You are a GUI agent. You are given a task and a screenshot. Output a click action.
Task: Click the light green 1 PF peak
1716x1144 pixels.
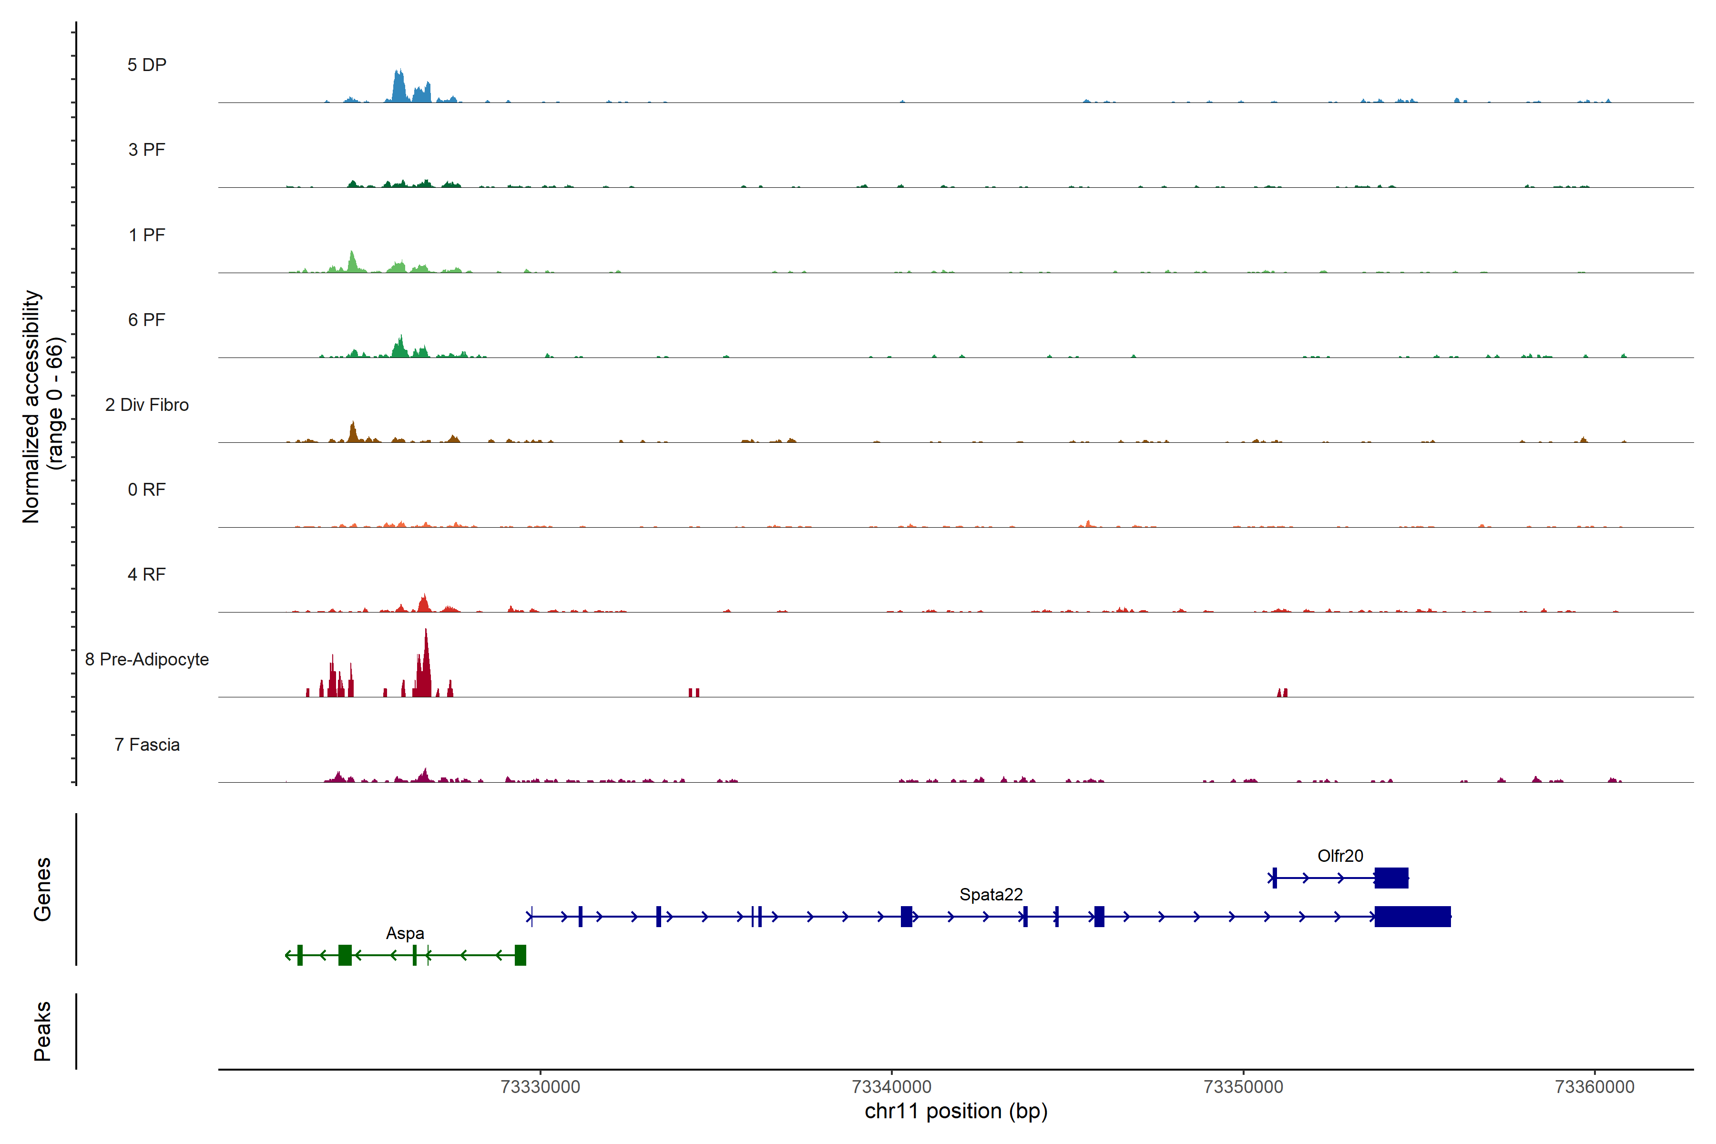pyautogui.click(x=352, y=264)
